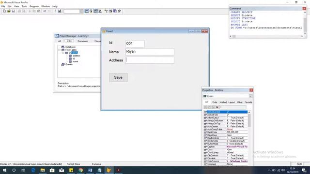Click the Properties list scrollbar up arrow
Viewport: 310px width, 174px height.
249,112
